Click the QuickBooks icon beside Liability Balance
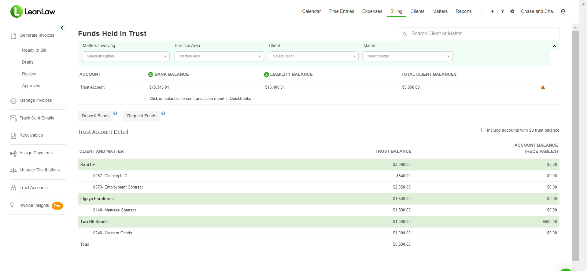This screenshot has height=271, width=587. [267, 75]
